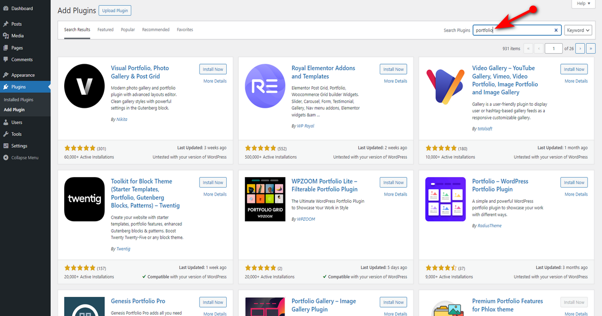Click the Collapse Menu arrow icon

[x=6, y=157]
